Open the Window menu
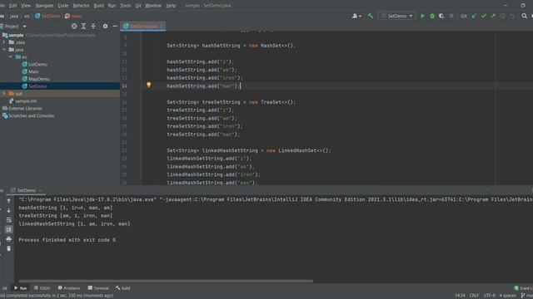The width and height of the screenshot is (533, 299). 153,6
